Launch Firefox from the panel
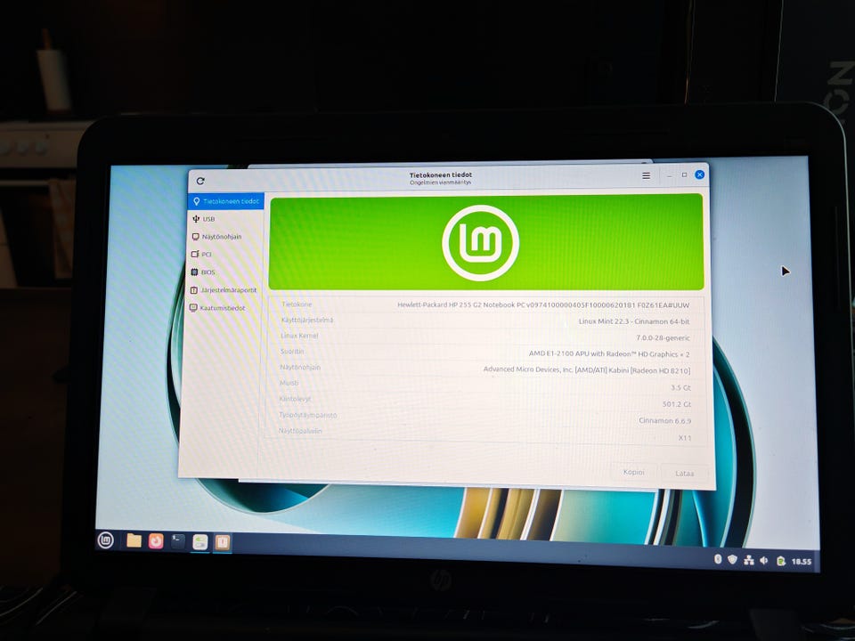The width and height of the screenshot is (855, 641). 156,541
